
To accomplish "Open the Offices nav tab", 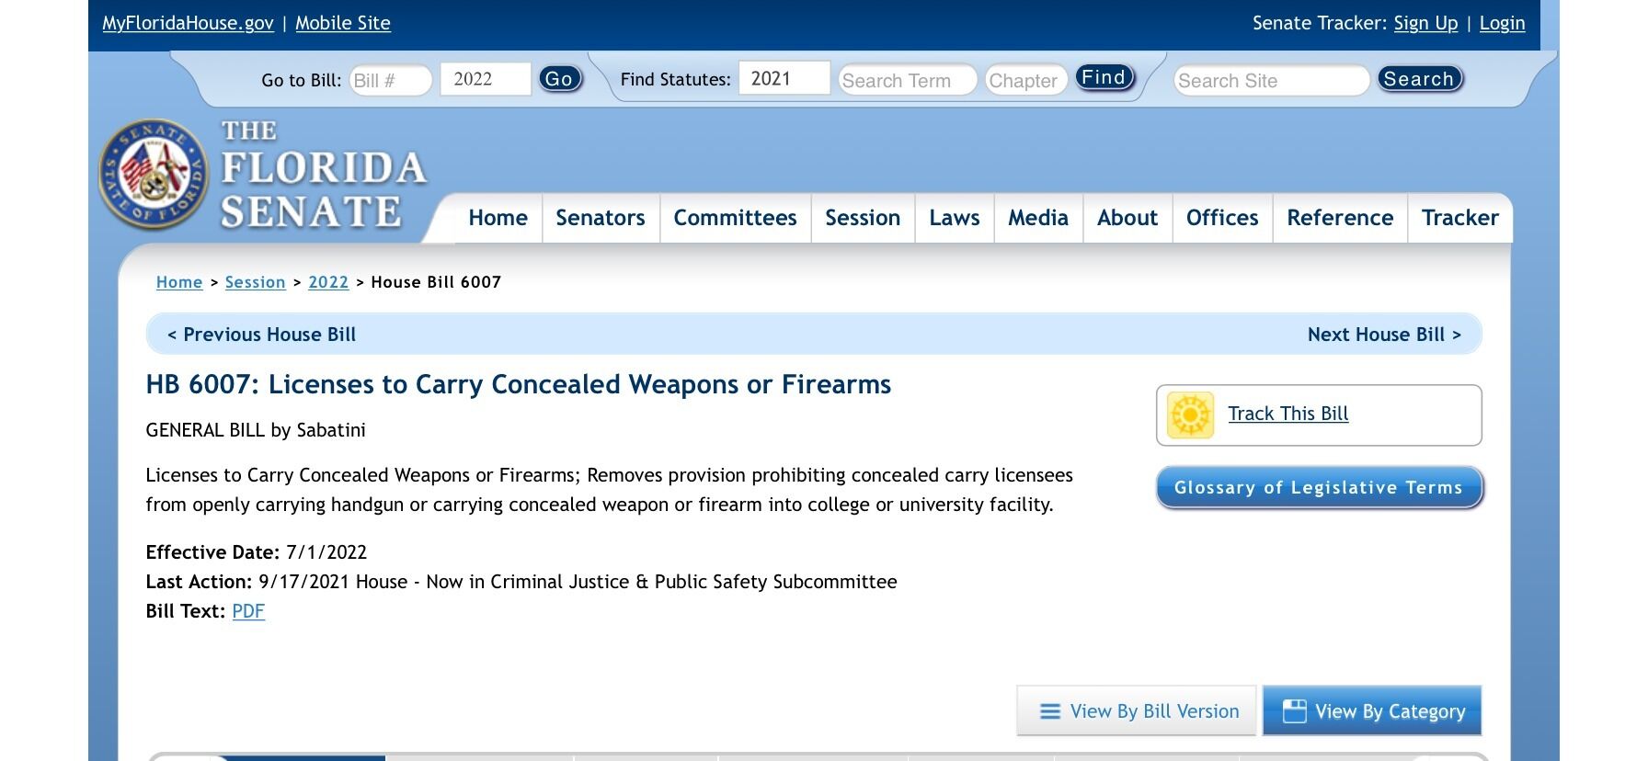I will point(1222,218).
